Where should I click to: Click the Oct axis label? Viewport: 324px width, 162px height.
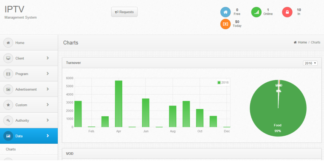tap(200, 131)
